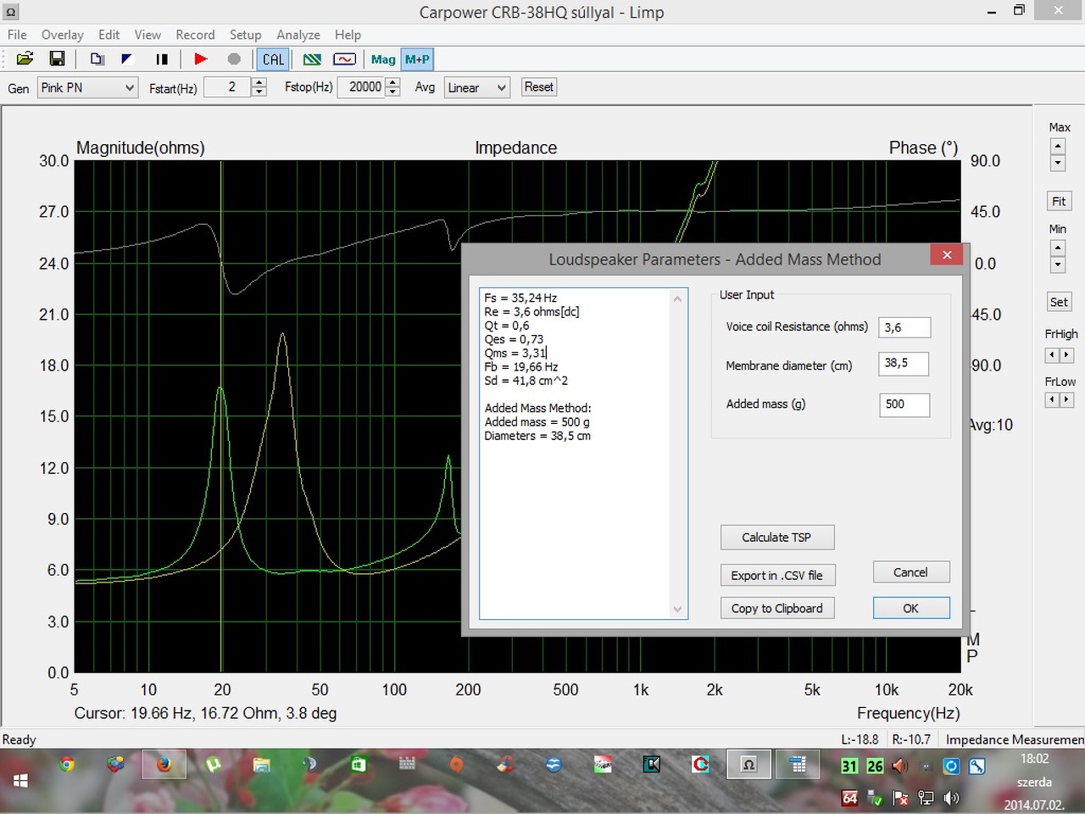
Task: Click the red waveform measurement setup icon
Action: [344, 59]
